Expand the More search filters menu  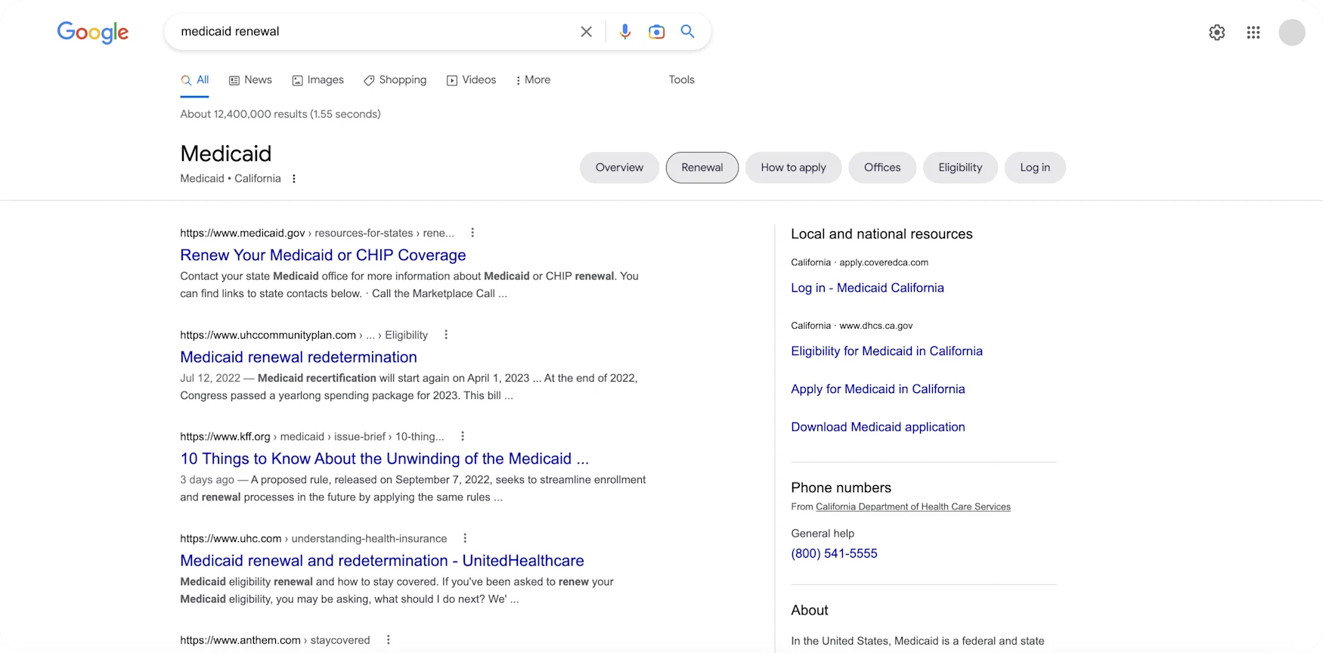click(533, 80)
